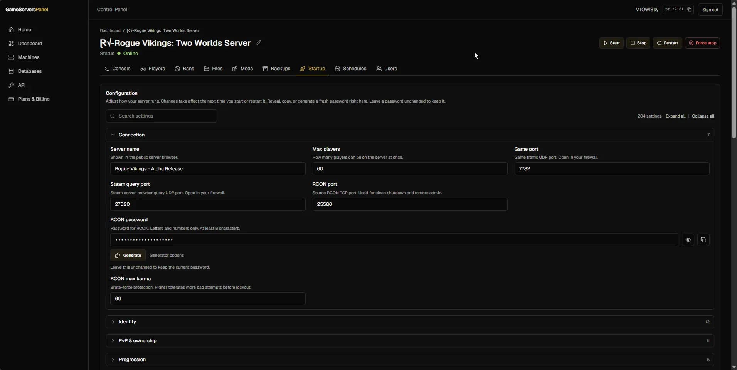Open the Schedules tab

(350, 69)
